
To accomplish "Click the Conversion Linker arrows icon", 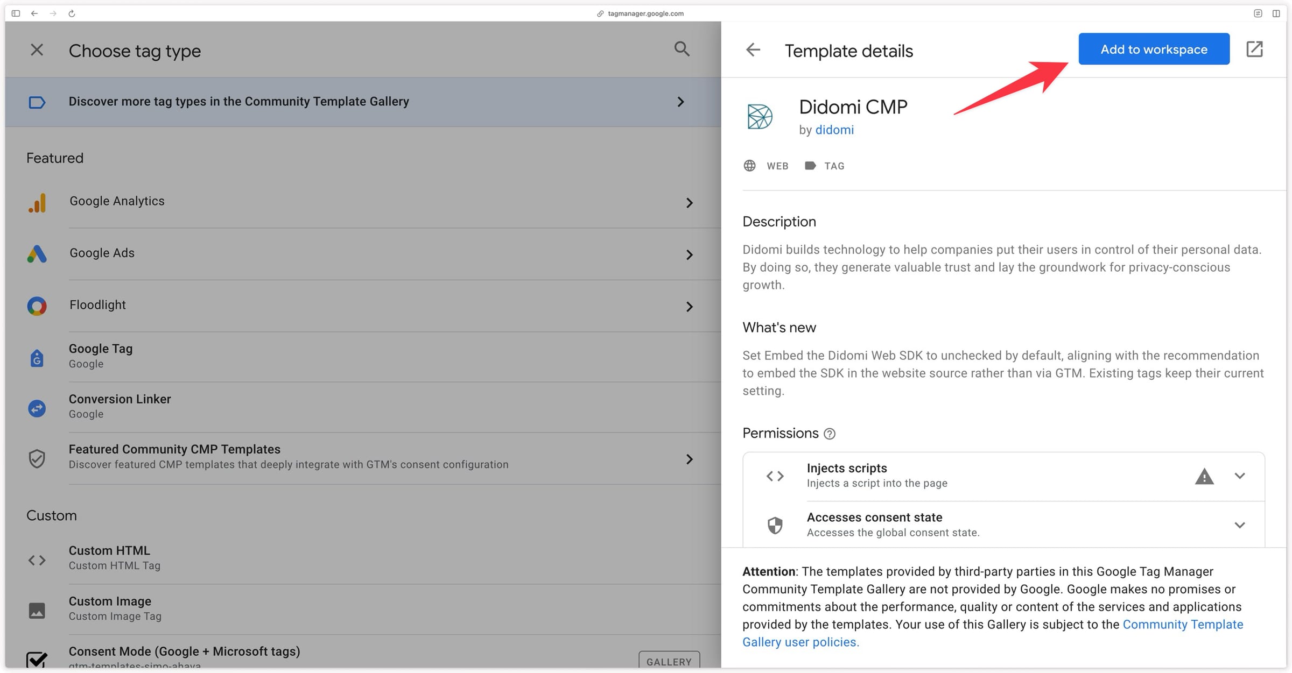I will pyautogui.click(x=37, y=408).
